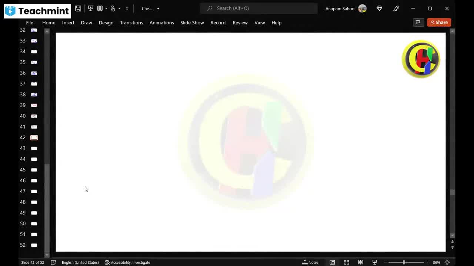Viewport: 474px width, 266px height.
Task: Click the coming soon megaphone icon
Action: [396, 8]
